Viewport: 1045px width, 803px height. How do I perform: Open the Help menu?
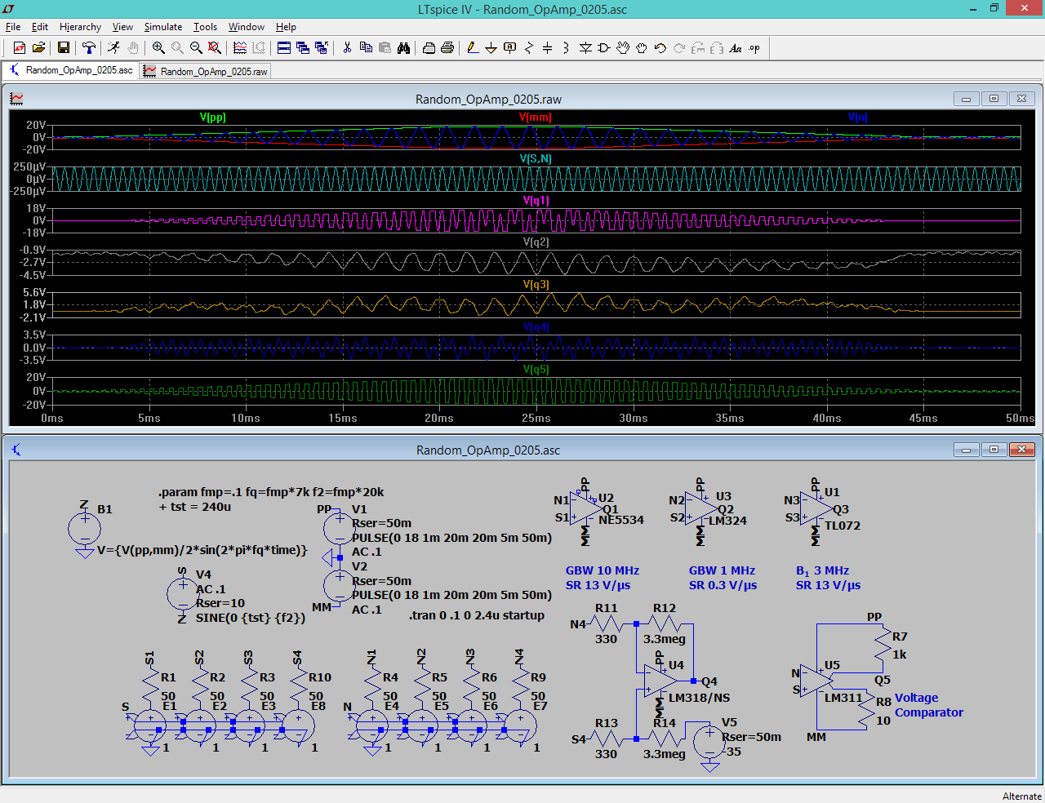pos(286,27)
